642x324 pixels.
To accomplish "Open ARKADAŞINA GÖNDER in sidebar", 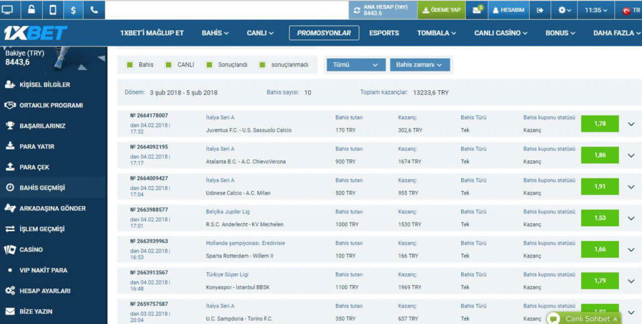I will point(53,208).
